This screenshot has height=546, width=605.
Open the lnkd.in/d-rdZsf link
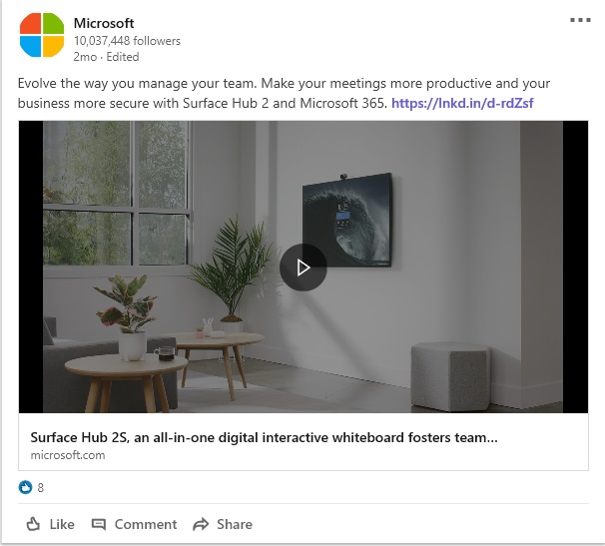click(x=462, y=103)
